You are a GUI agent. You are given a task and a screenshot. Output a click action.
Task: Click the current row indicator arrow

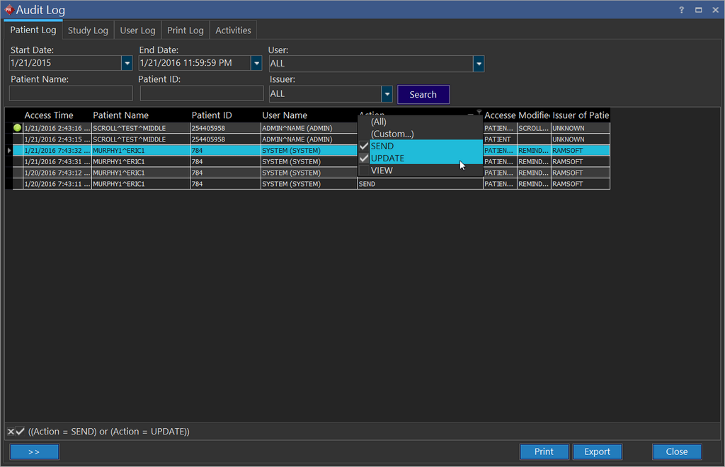8,151
